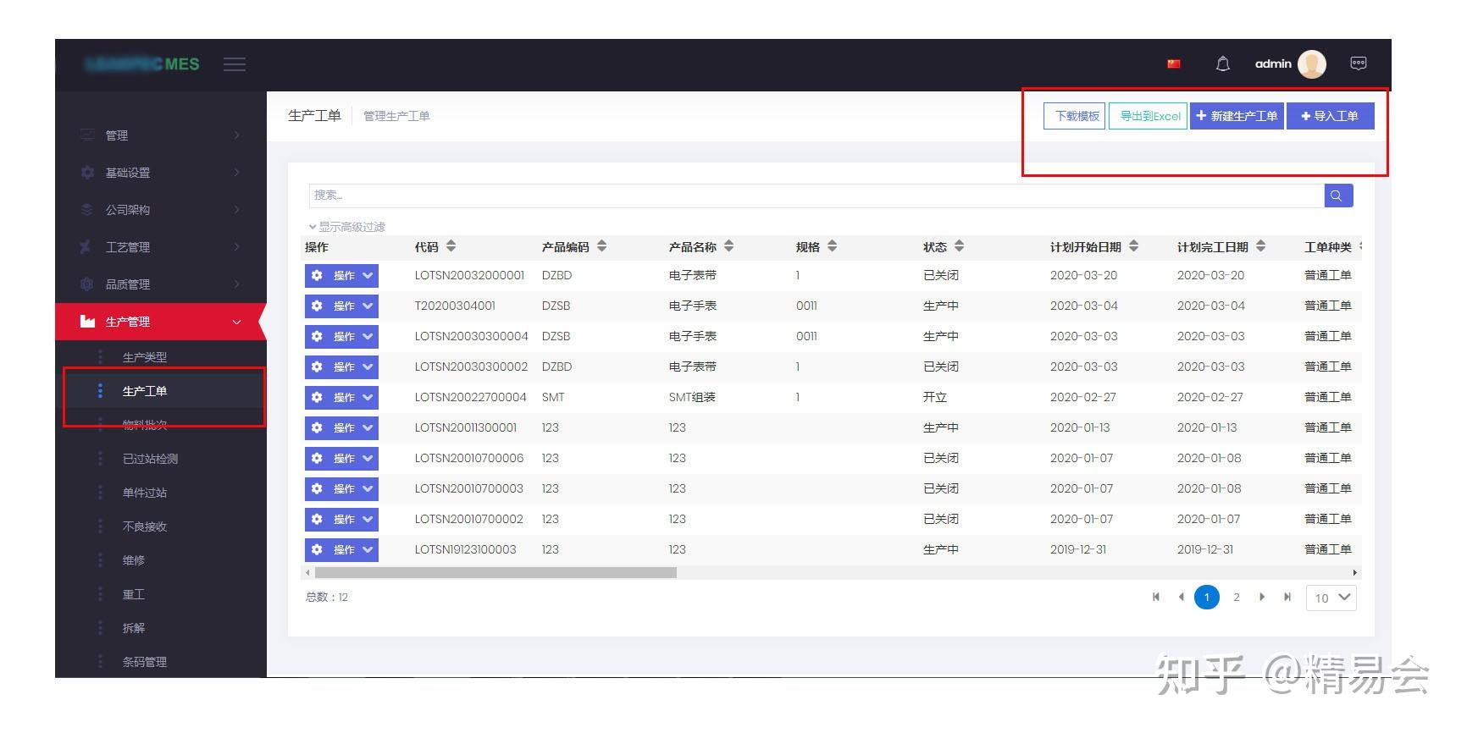
Task: Click 下载模板 button
Action: [1076, 116]
